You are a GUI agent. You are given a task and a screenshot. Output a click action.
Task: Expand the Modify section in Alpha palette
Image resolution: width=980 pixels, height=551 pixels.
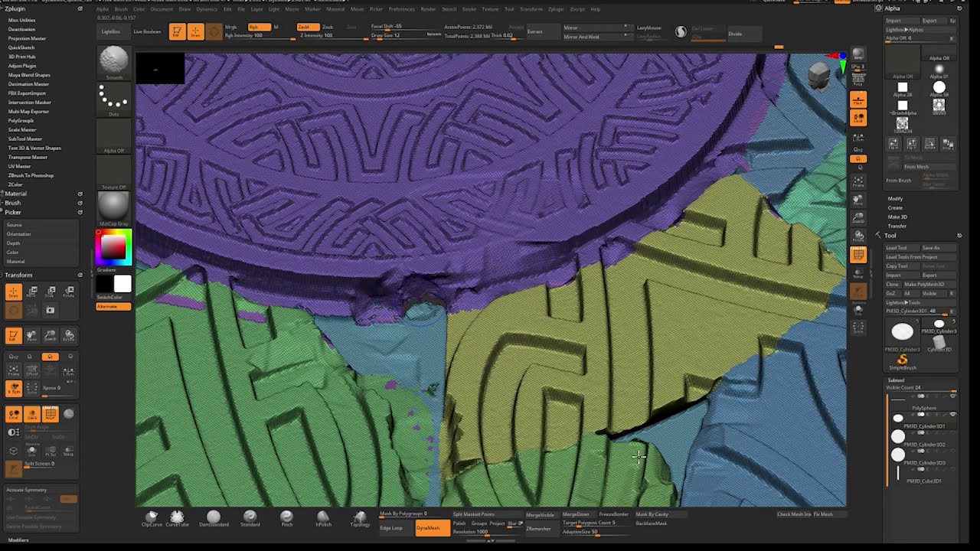pyautogui.click(x=895, y=199)
